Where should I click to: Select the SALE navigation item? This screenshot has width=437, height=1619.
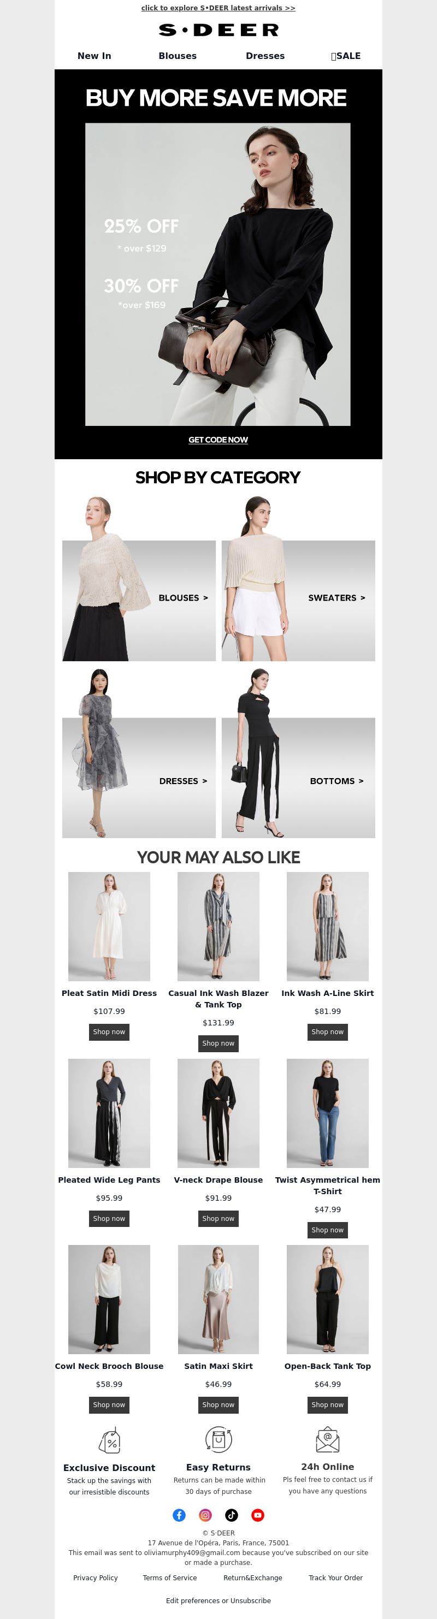coord(346,56)
